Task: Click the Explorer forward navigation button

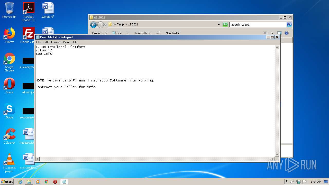Action: 100,25
